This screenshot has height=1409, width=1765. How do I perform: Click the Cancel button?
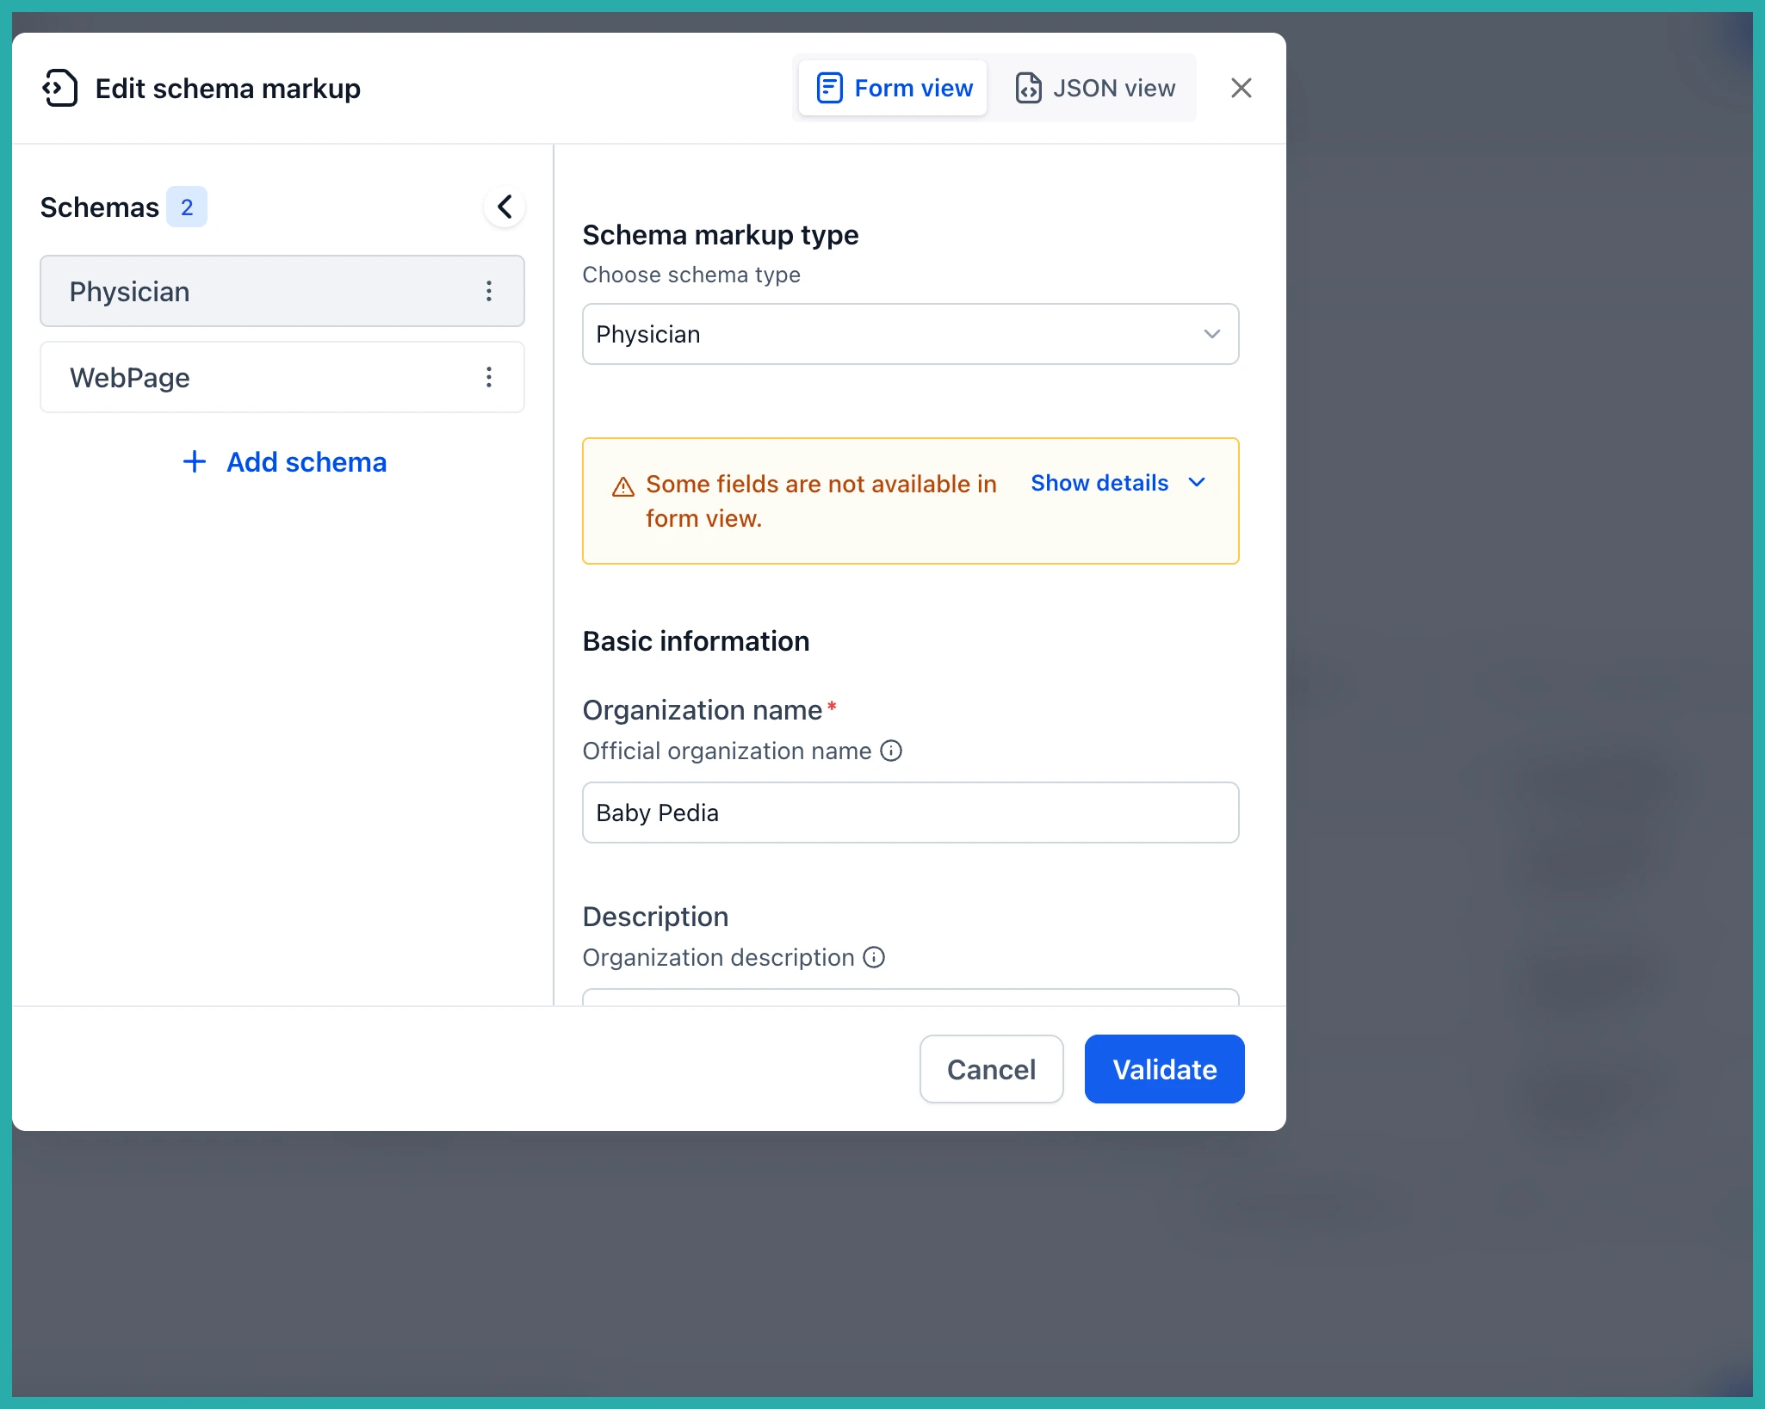click(992, 1069)
